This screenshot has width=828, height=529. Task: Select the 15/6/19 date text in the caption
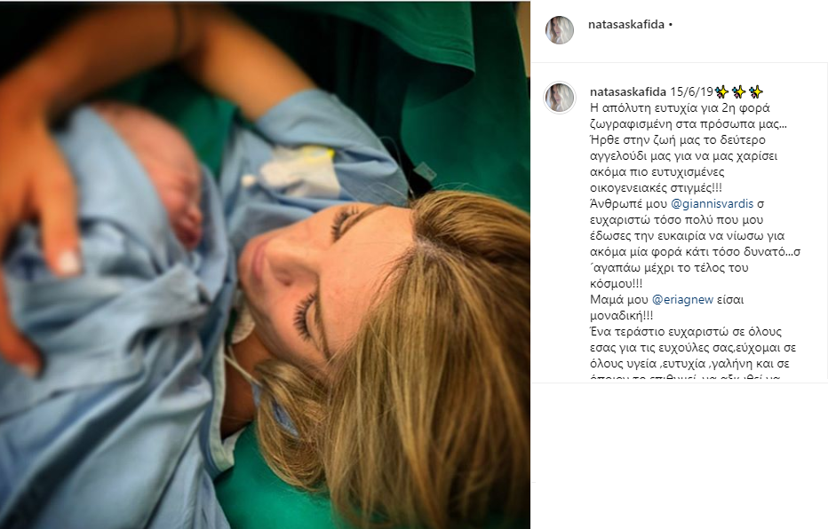coord(691,91)
